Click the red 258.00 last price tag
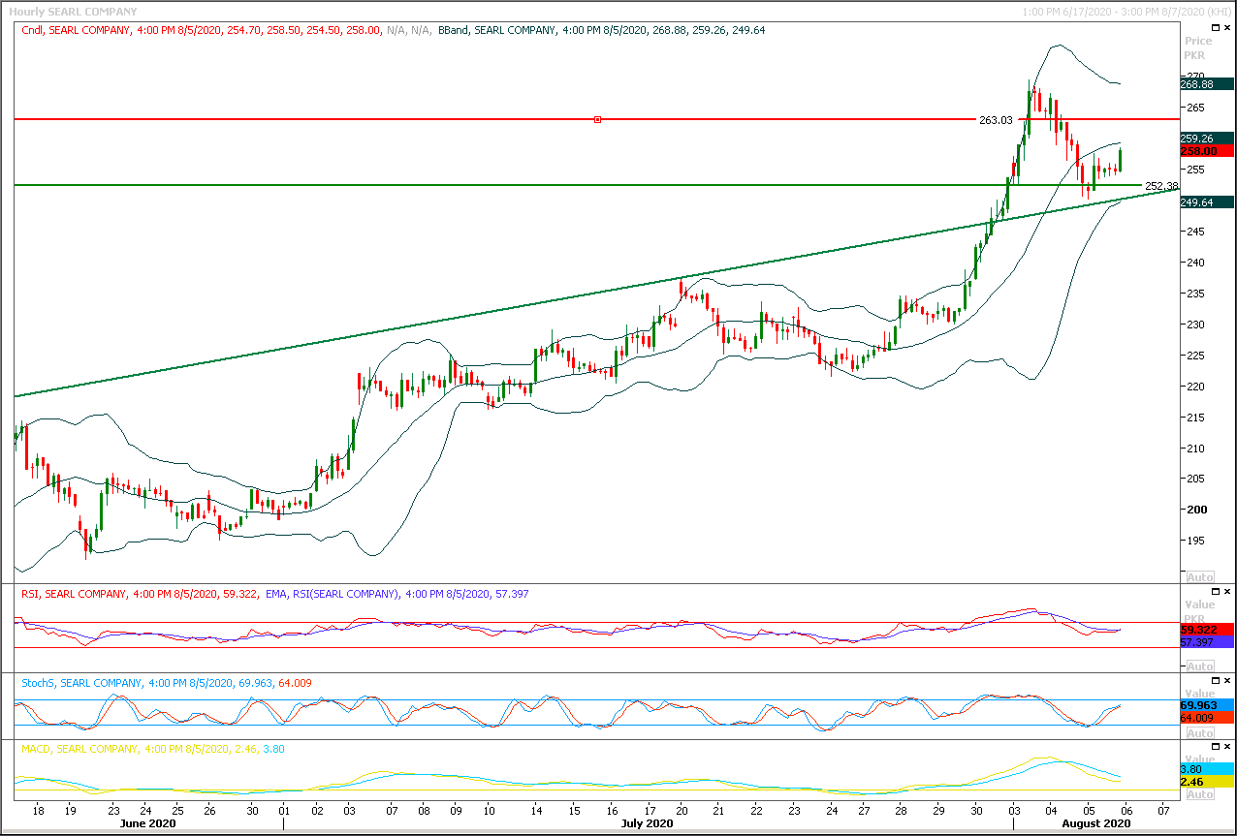Screen dimensions: 1237x836 pos(1207,151)
